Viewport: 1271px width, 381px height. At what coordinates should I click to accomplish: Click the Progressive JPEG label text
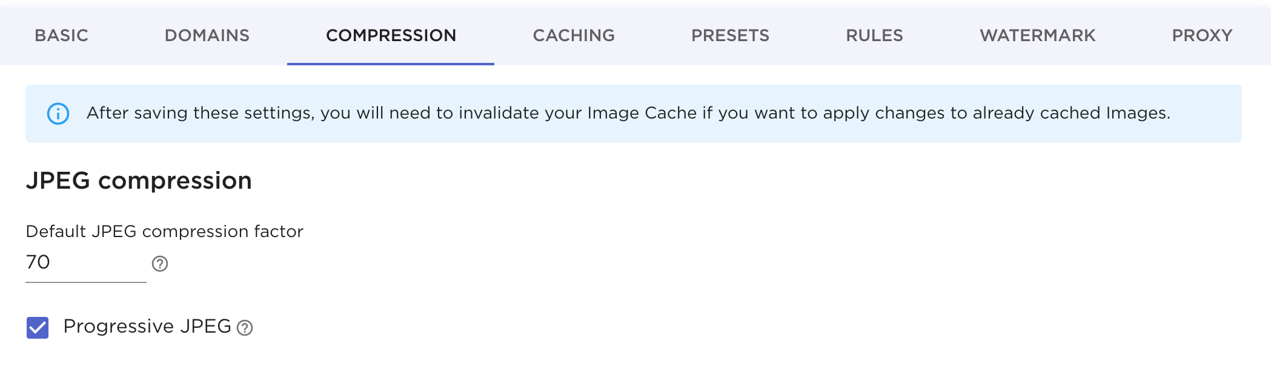click(147, 327)
